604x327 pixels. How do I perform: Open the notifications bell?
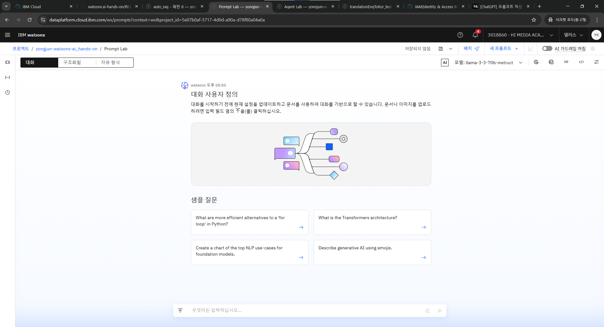click(x=475, y=35)
